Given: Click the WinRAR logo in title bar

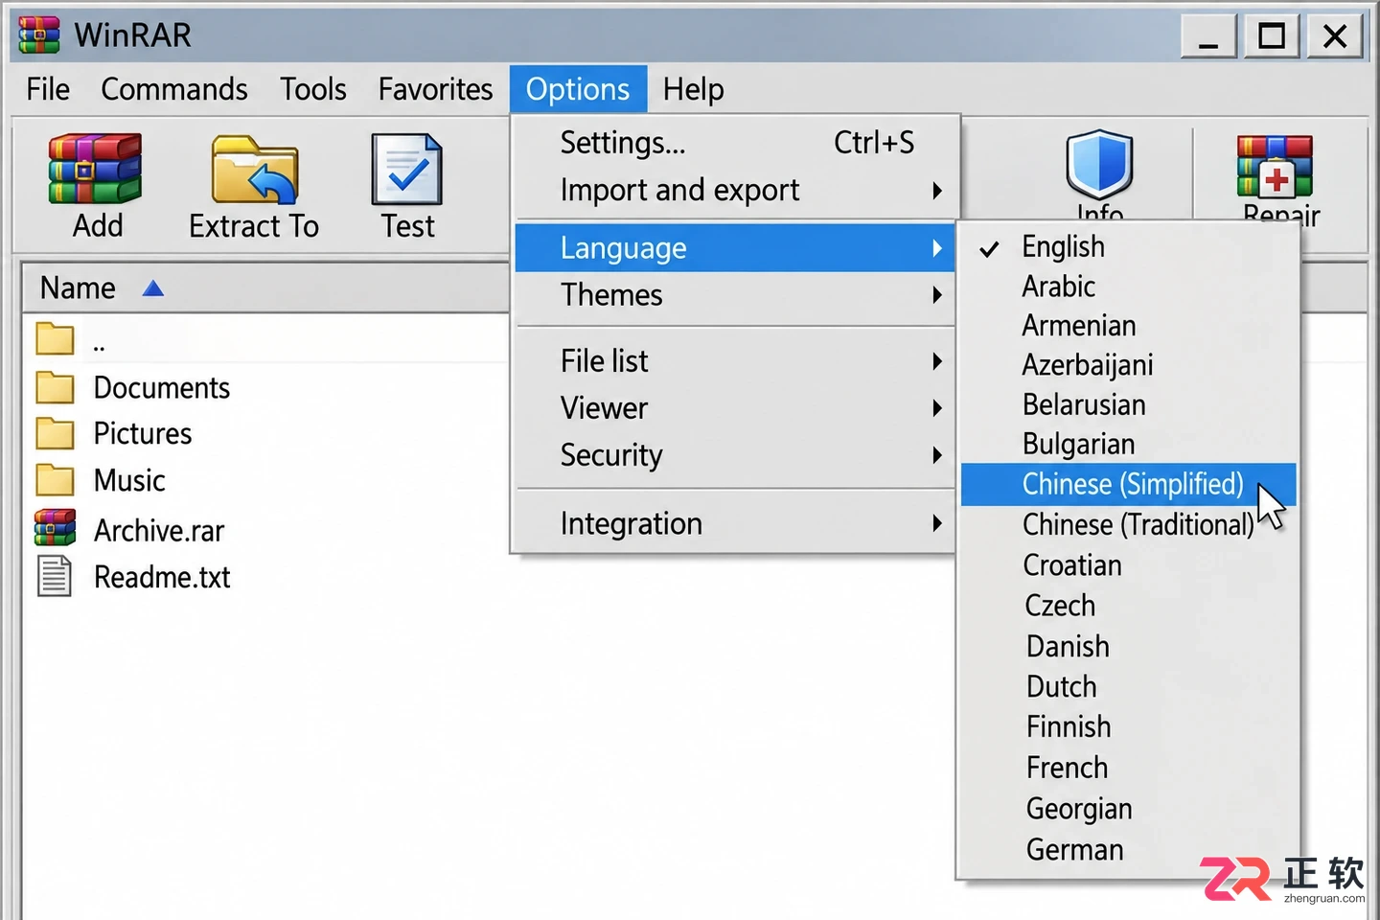Looking at the screenshot, I should pos(39,34).
